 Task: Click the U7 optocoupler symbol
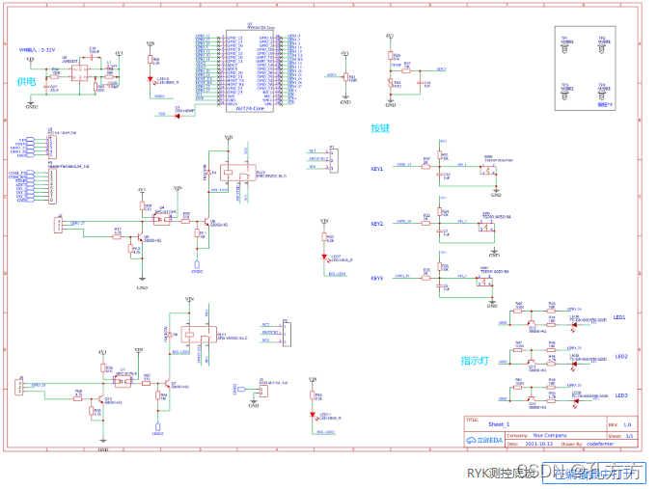tap(123, 382)
